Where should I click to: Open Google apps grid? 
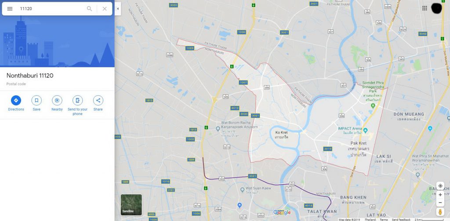(x=425, y=8)
